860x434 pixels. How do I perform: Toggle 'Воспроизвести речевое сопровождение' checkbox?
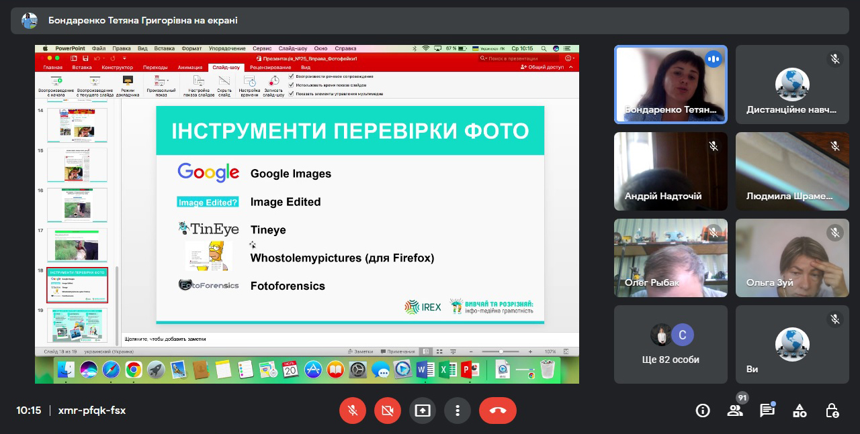click(291, 76)
